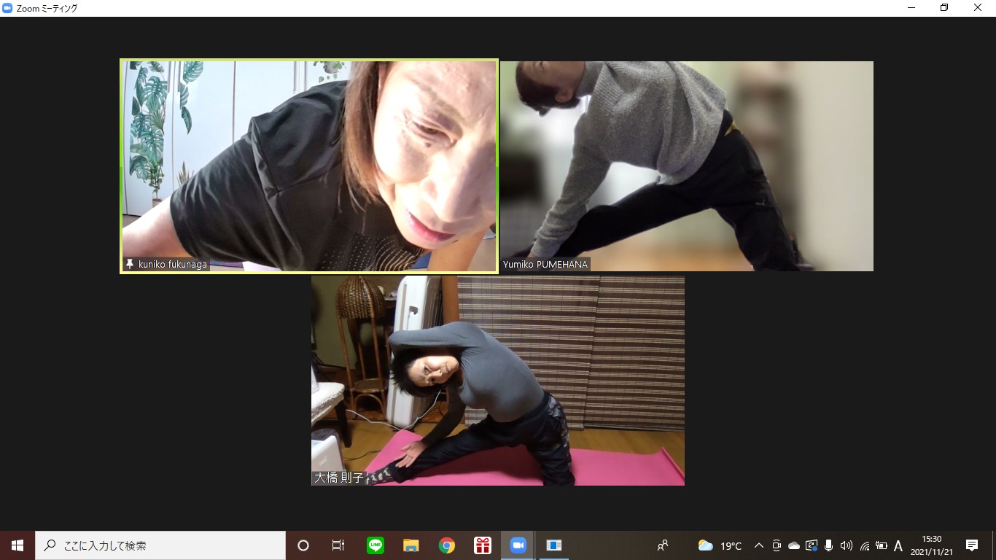Open the red gift box app on taskbar

pos(483,545)
